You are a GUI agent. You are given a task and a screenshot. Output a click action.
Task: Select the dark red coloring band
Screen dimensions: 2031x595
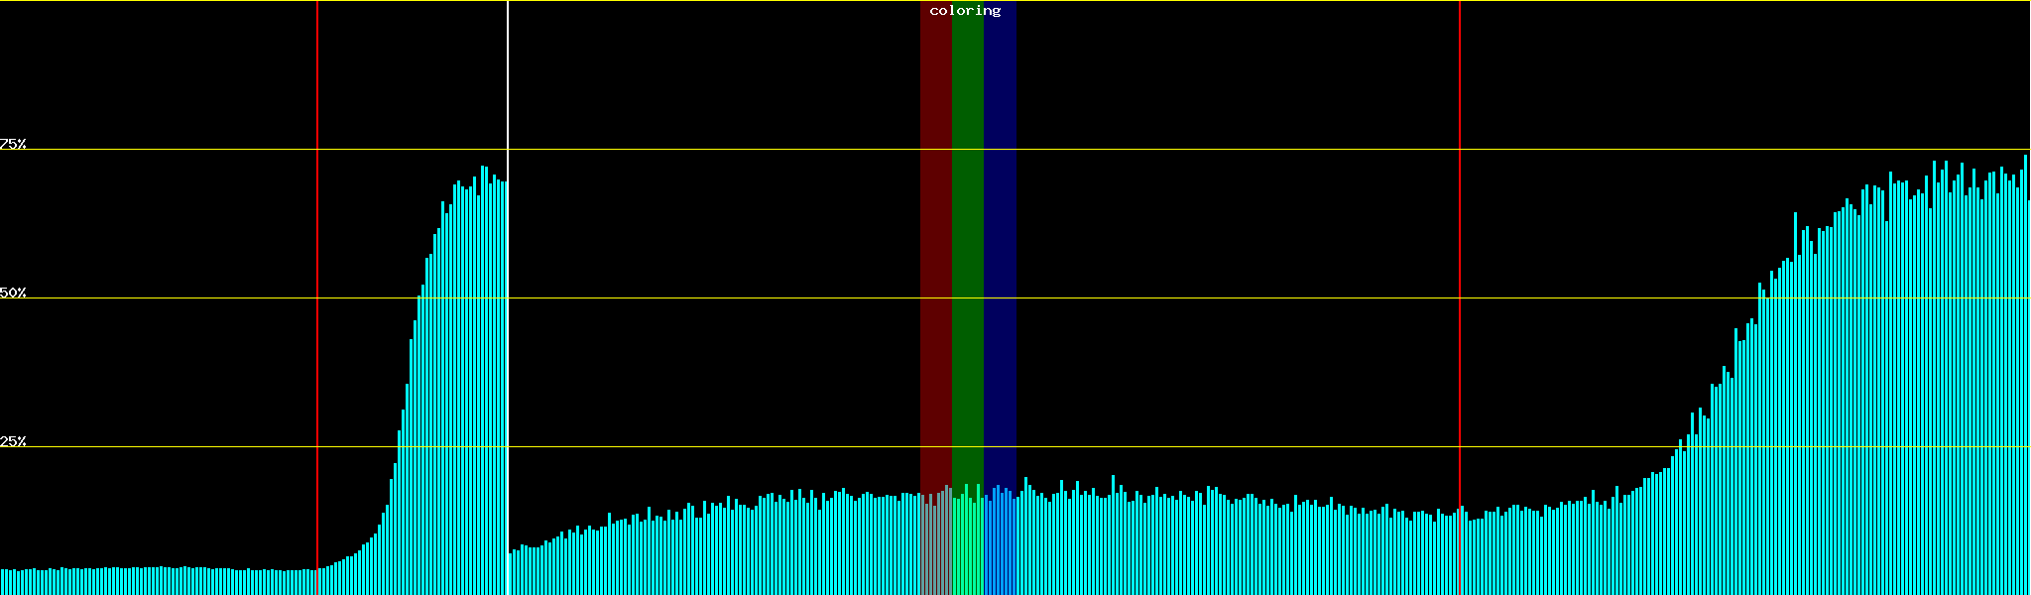tap(935, 248)
